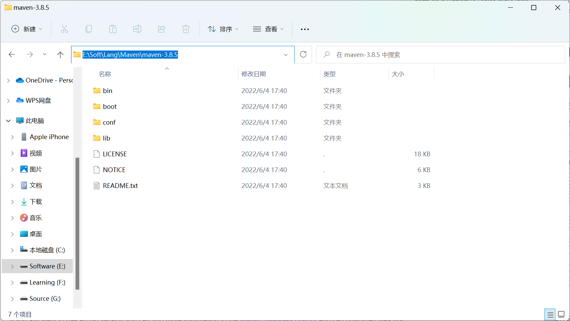The width and height of the screenshot is (570, 321).
Task: Collapse the 此电脑 tree node
Action: pyautogui.click(x=8, y=121)
